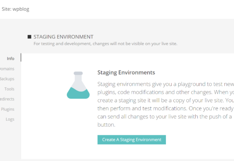Click Create A Staging Environment button
This screenshot has width=234, height=161.
pyautogui.click(x=132, y=140)
